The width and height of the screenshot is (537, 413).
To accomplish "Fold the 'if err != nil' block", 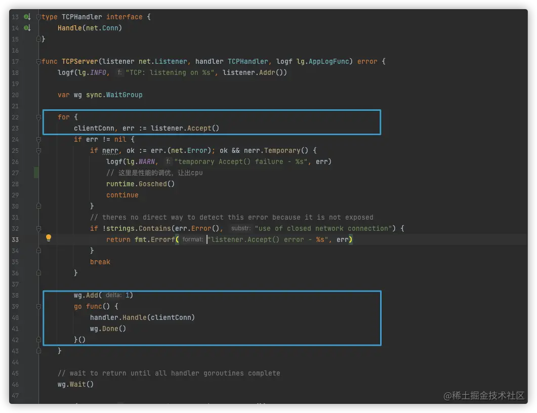I will pos(38,139).
